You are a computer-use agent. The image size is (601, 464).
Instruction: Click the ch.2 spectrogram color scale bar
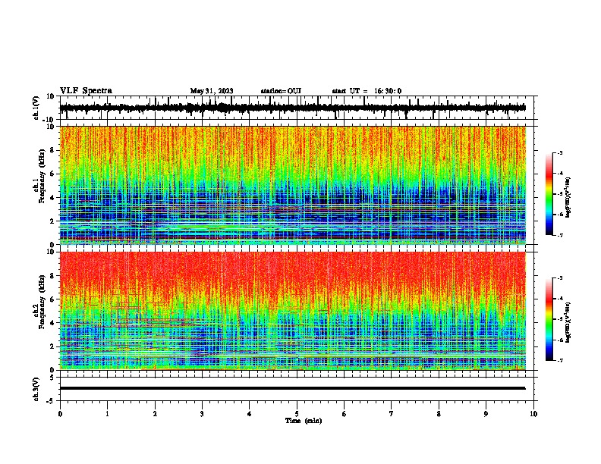pos(549,319)
